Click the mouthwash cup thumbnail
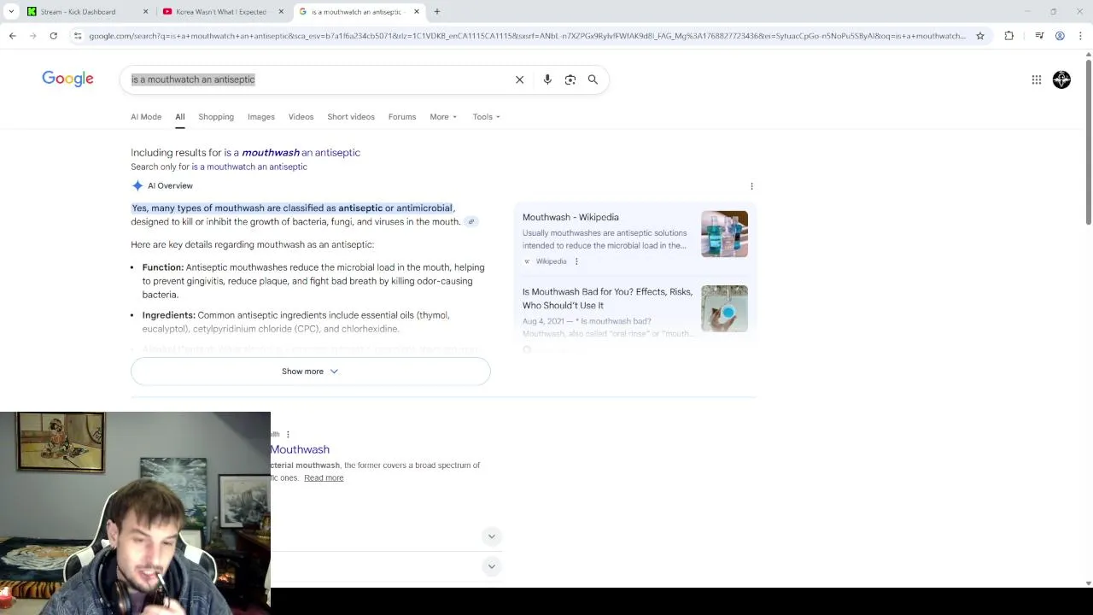This screenshot has width=1093, height=615. (x=724, y=308)
